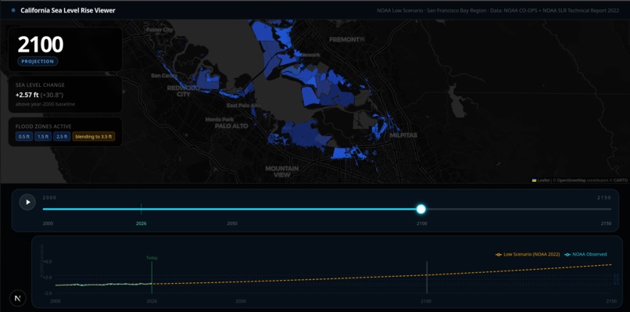
Task: Select the 2.5 ft flood zone chip
Action: pyautogui.click(x=62, y=137)
